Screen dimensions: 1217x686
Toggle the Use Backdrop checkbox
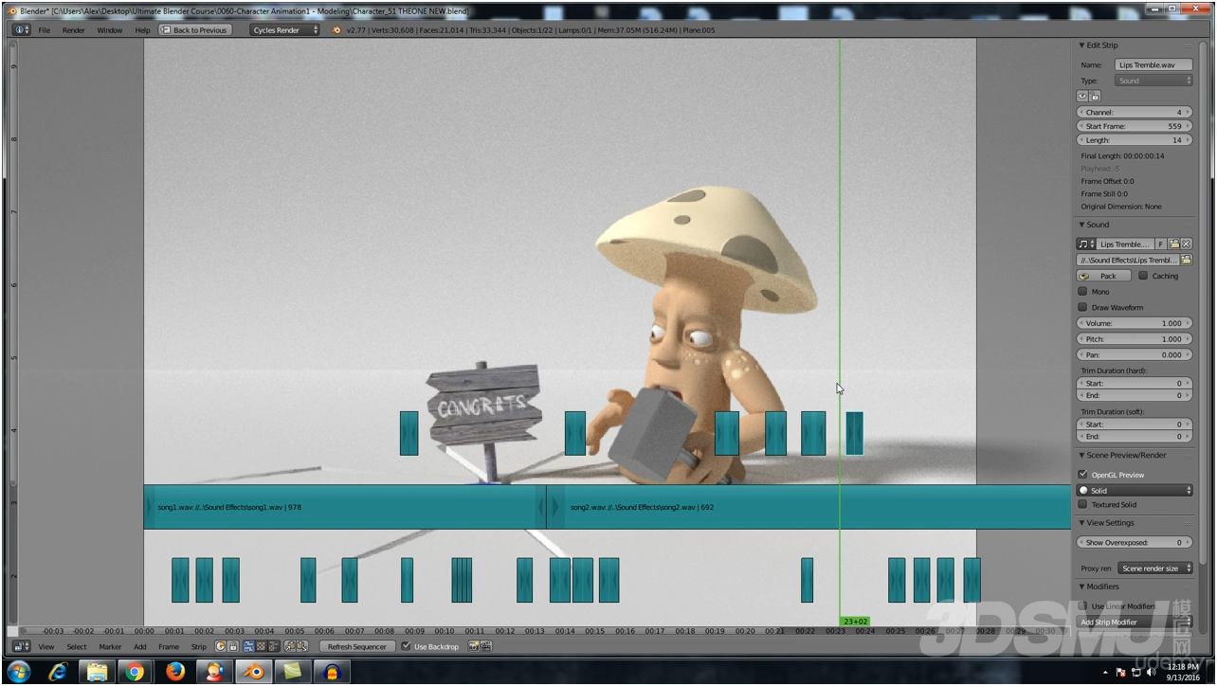click(407, 646)
